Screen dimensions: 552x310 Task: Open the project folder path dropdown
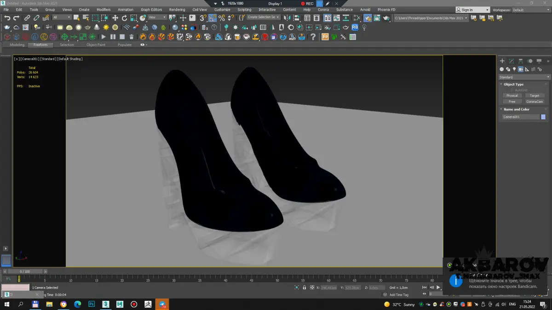point(431,18)
